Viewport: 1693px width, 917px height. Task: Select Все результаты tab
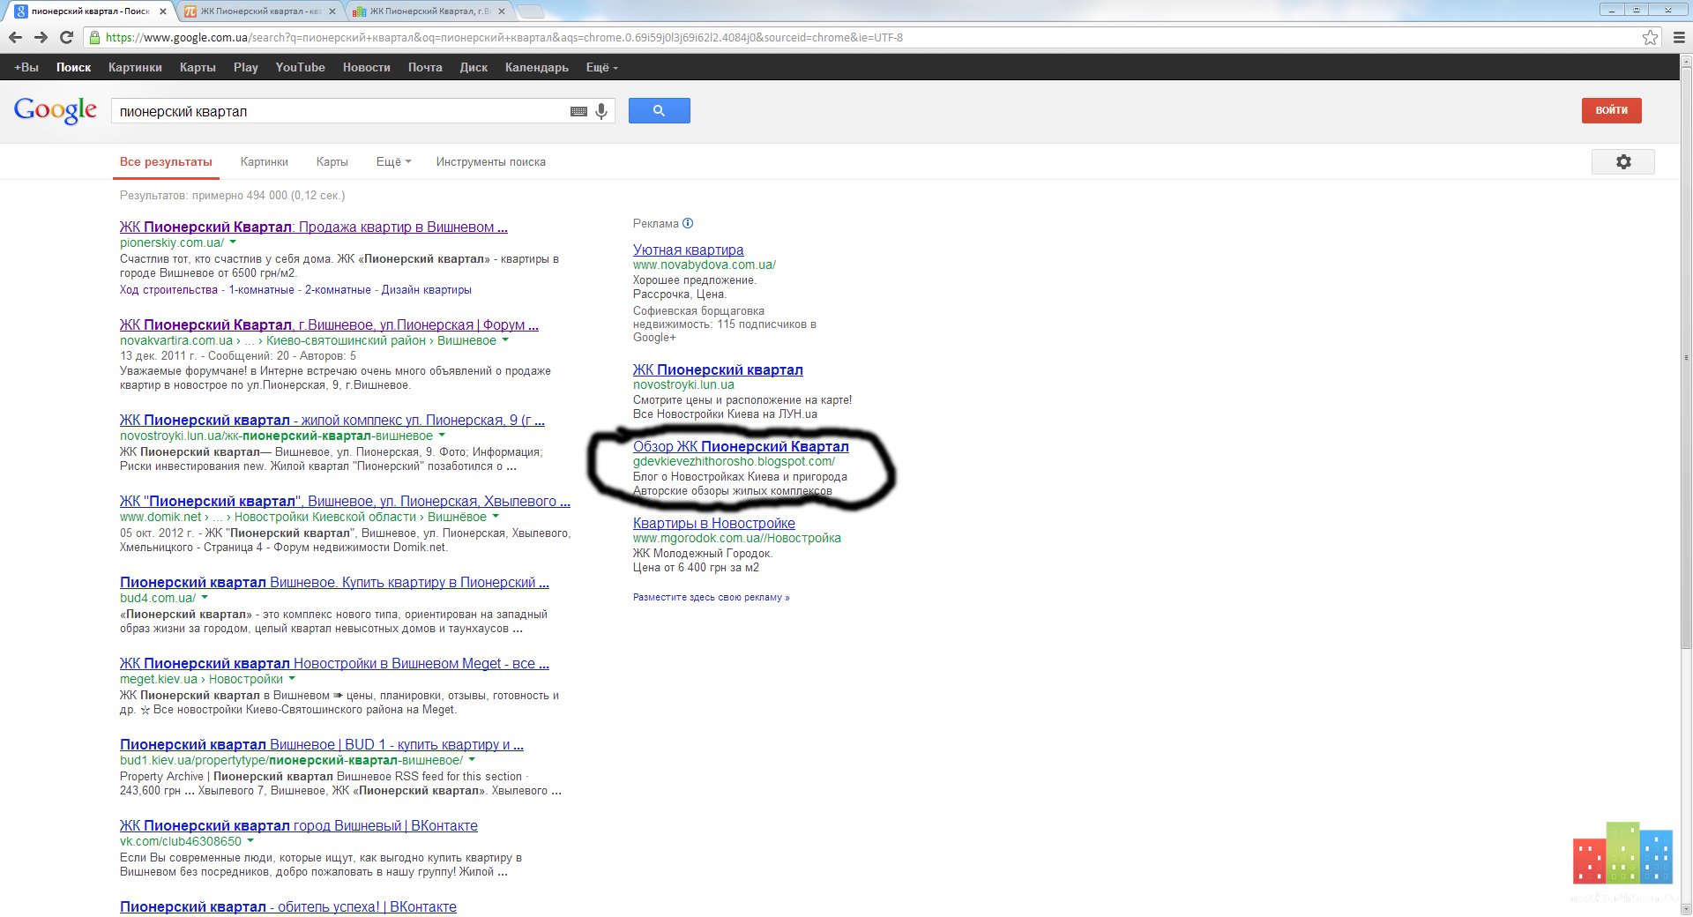[166, 161]
